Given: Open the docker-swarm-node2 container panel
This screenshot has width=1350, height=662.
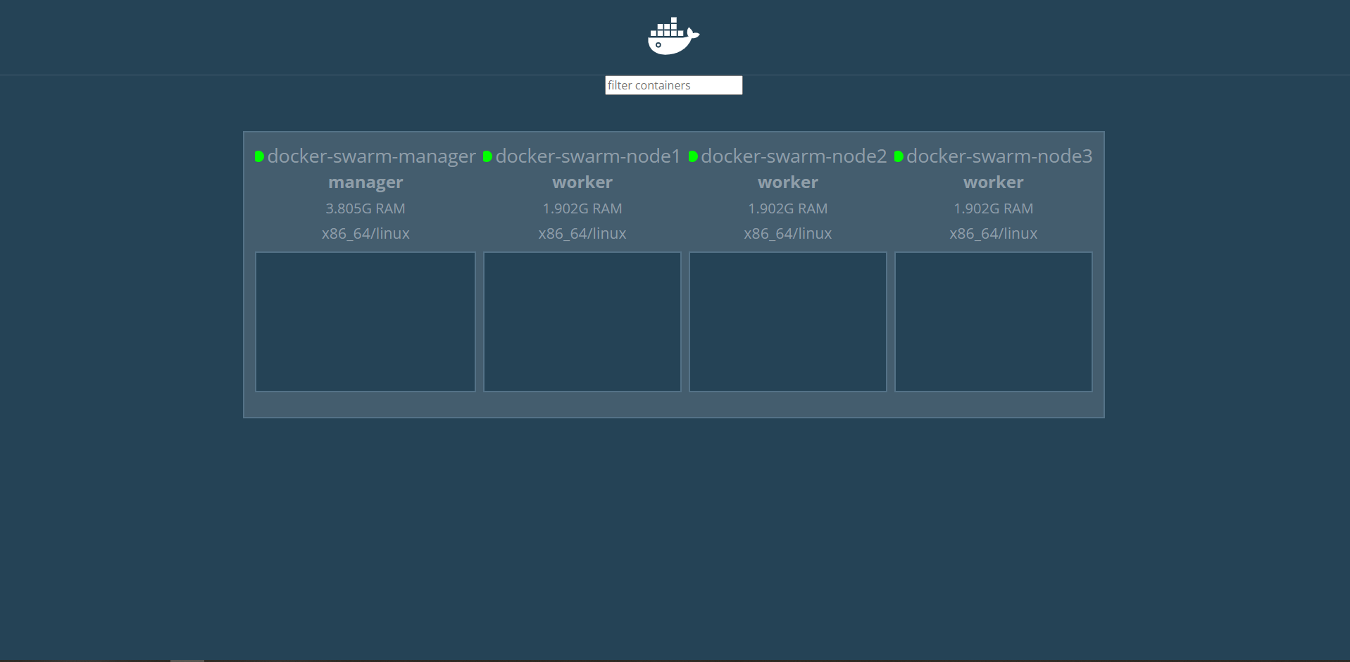Looking at the screenshot, I should pyautogui.click(x=787, y=322).
